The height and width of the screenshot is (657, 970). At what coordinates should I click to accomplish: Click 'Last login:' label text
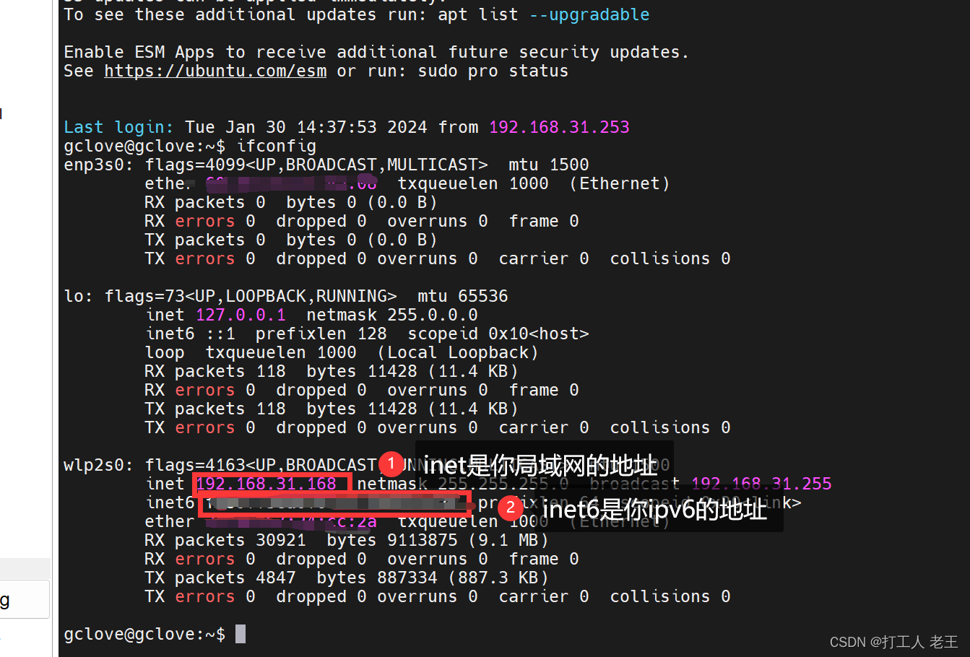tap(118, 127)
